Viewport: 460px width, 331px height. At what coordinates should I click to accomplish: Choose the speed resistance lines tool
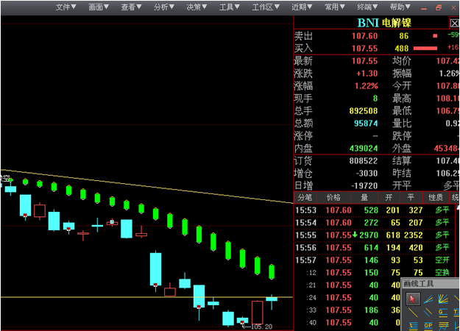428,299
